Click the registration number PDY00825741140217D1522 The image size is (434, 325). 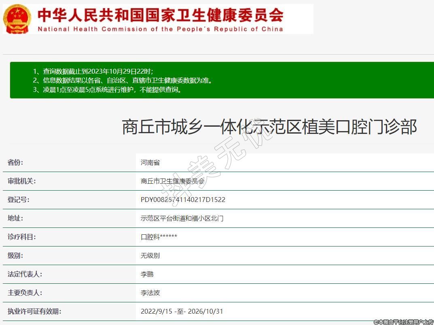[x=183, y=200]
